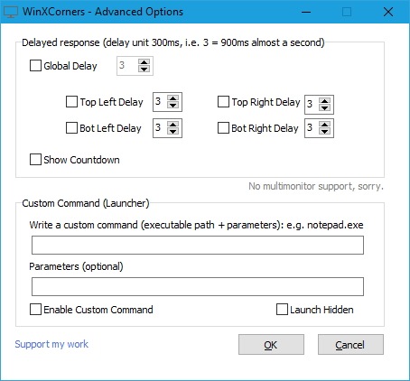
Task: Click the WinXCorners monitor icon in title bar
Action: pos(11,12)
